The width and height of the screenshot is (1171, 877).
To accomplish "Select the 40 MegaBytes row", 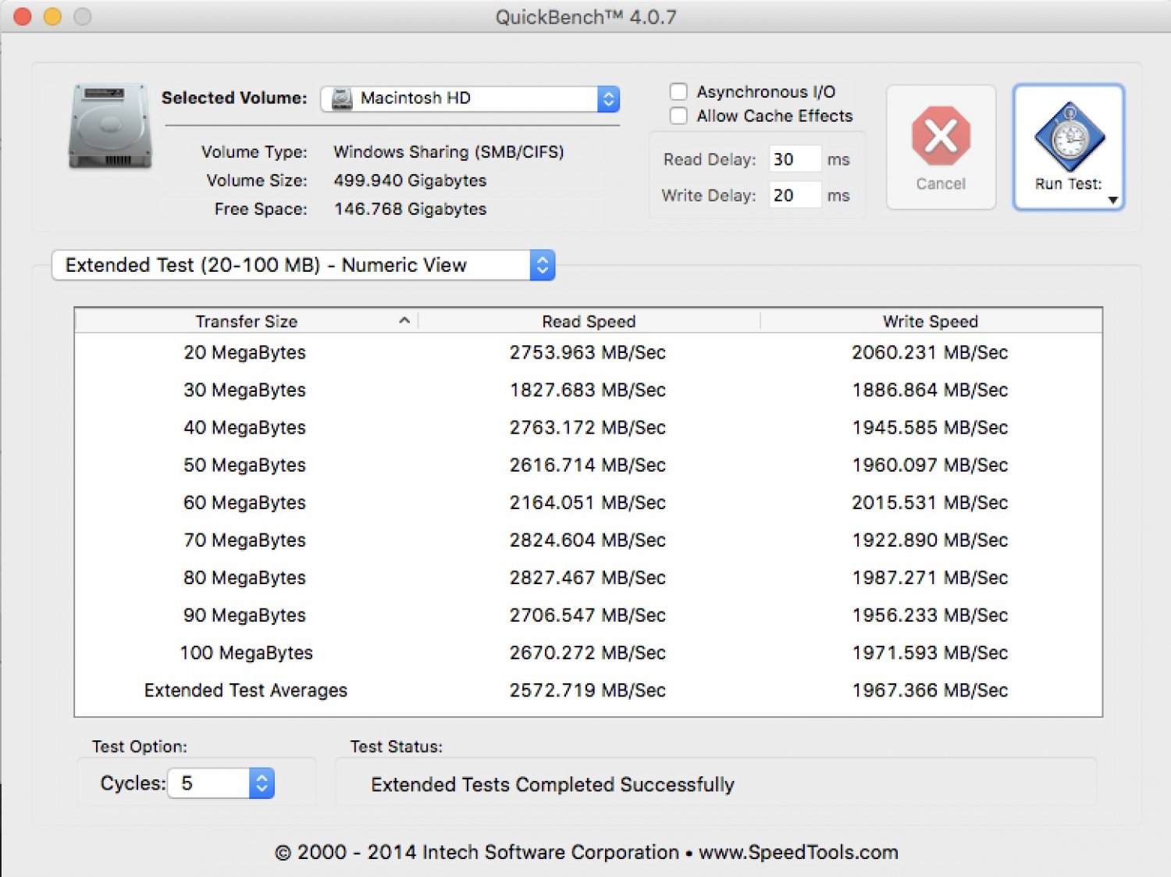I will click(x=589, y=428).
